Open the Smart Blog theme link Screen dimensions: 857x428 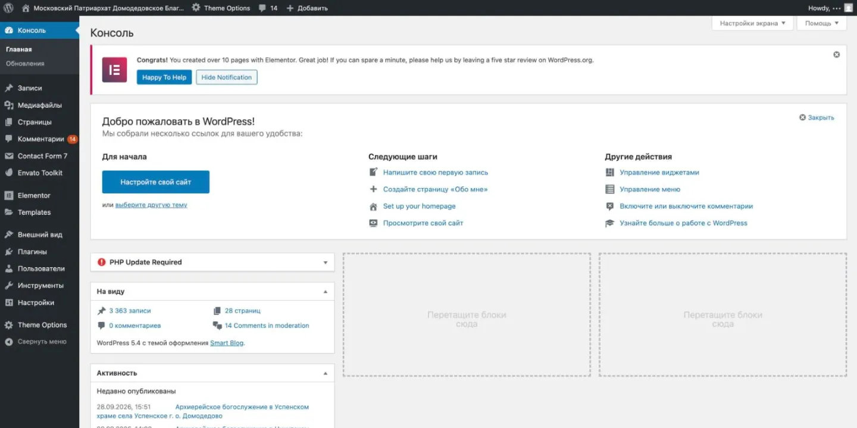(x=227, y=343)
